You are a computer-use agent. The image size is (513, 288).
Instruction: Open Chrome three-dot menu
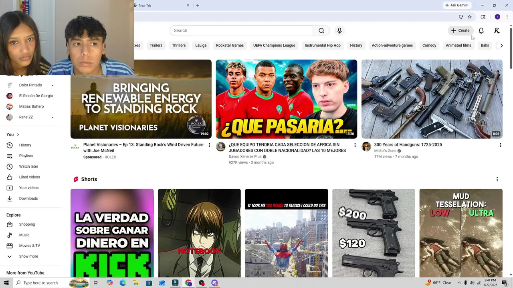tap(507, 17)
